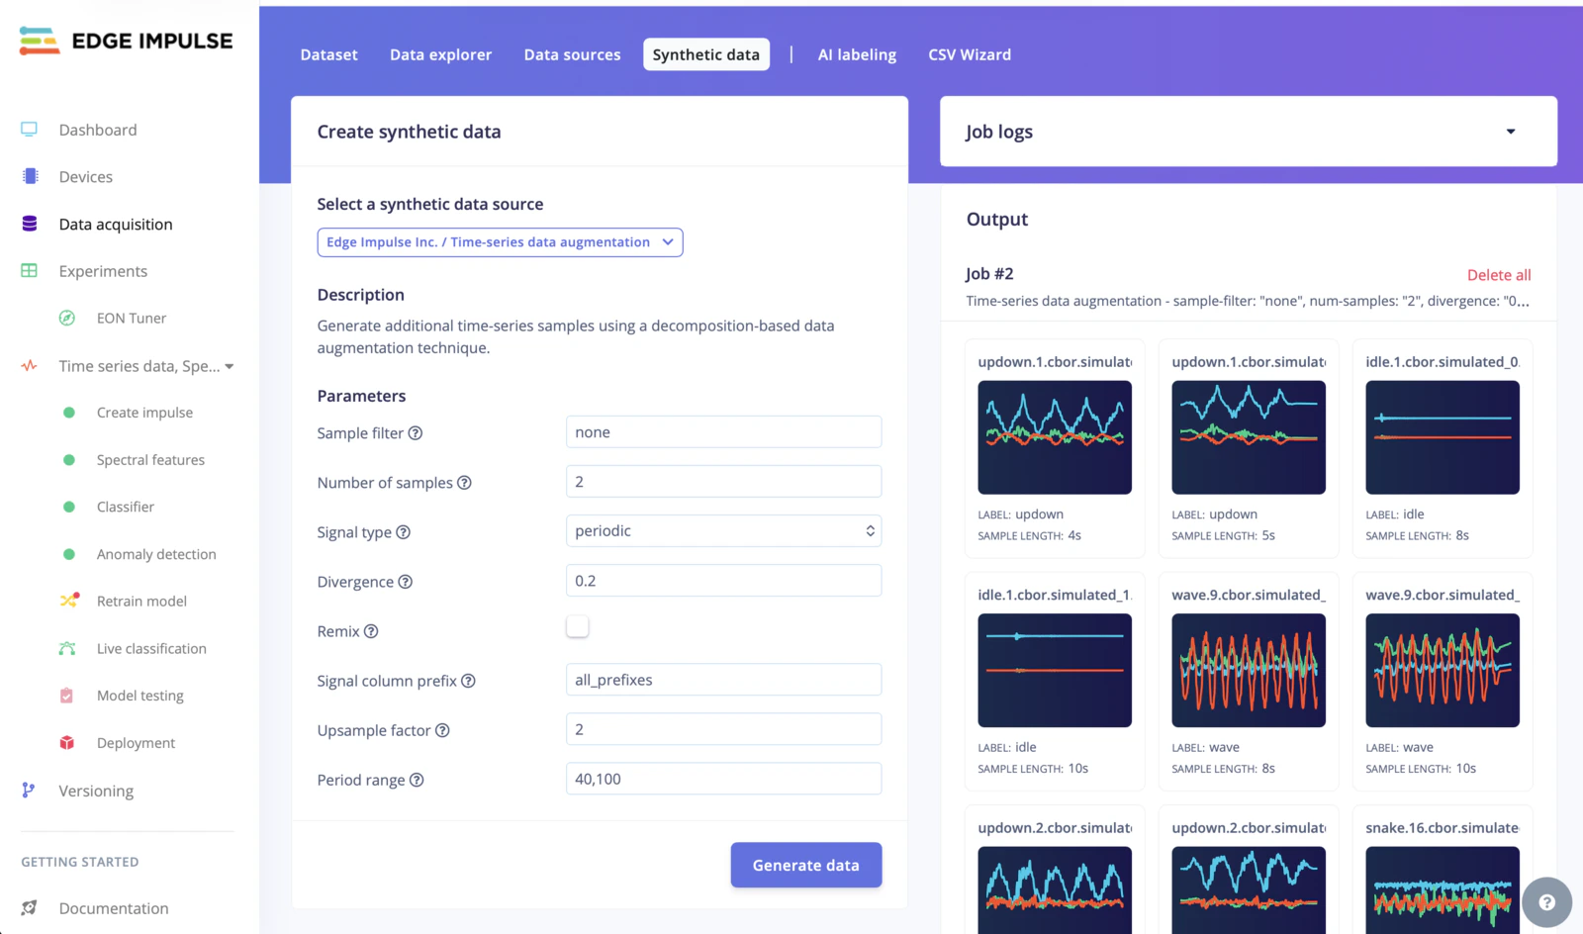Click the Edge Impulse logo
The image size is (1583, 934).
click(x=126, y=41)
